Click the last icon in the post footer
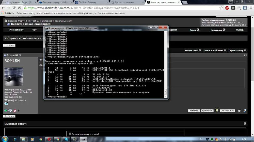Screen dimensions: 254x142 [x=245, y=111]
